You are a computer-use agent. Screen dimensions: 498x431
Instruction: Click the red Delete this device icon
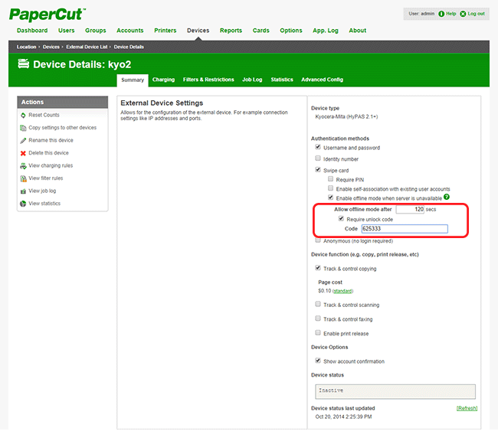click(x=23, y=153)
